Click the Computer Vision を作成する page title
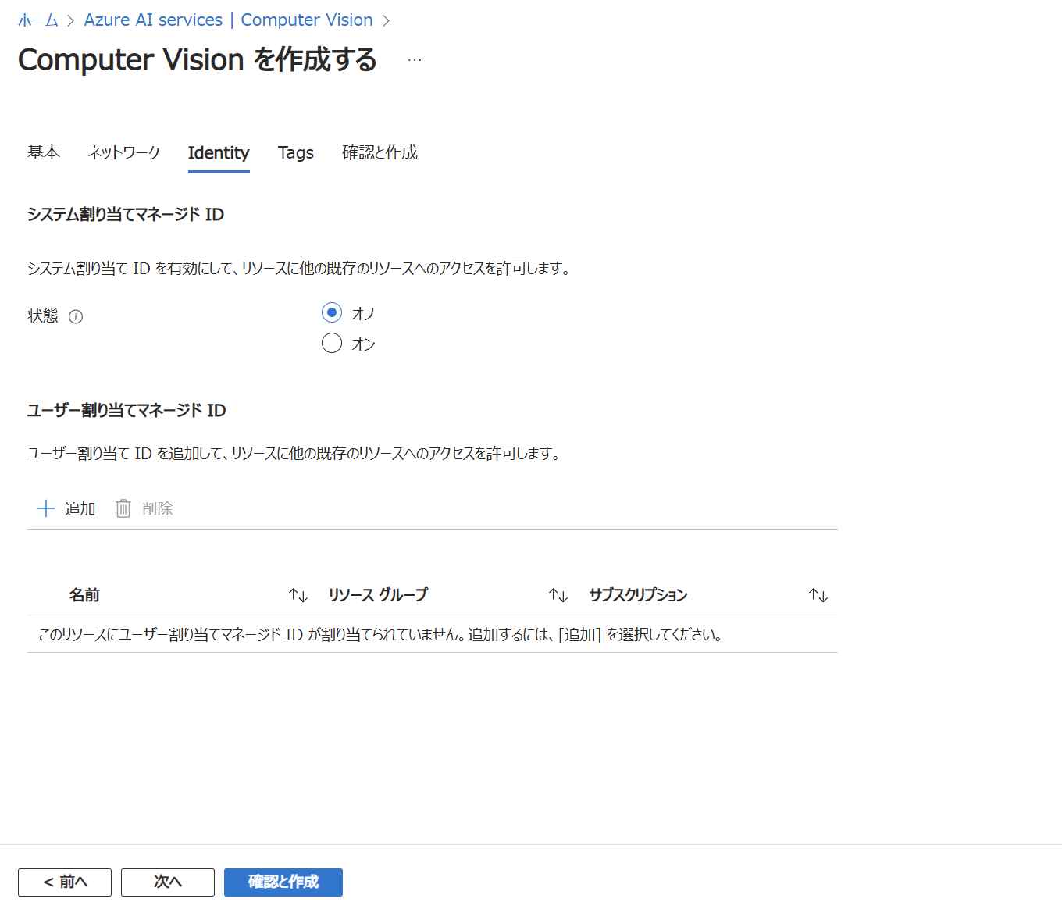This screenshot has width=1062, height=909. [x=198, y=60]
